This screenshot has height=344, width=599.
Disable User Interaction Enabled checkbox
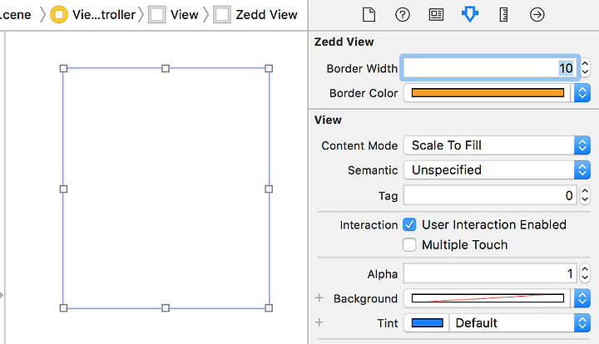coord(409,224)
